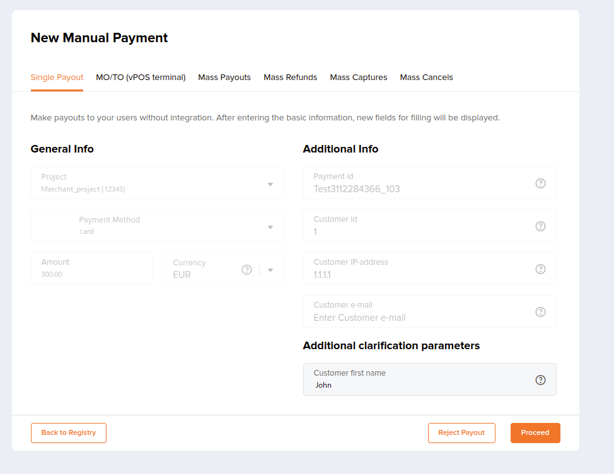Click the Payment id help icon
Image resolution: width=614 pixels, height=474 pixels.
[540, 183]
